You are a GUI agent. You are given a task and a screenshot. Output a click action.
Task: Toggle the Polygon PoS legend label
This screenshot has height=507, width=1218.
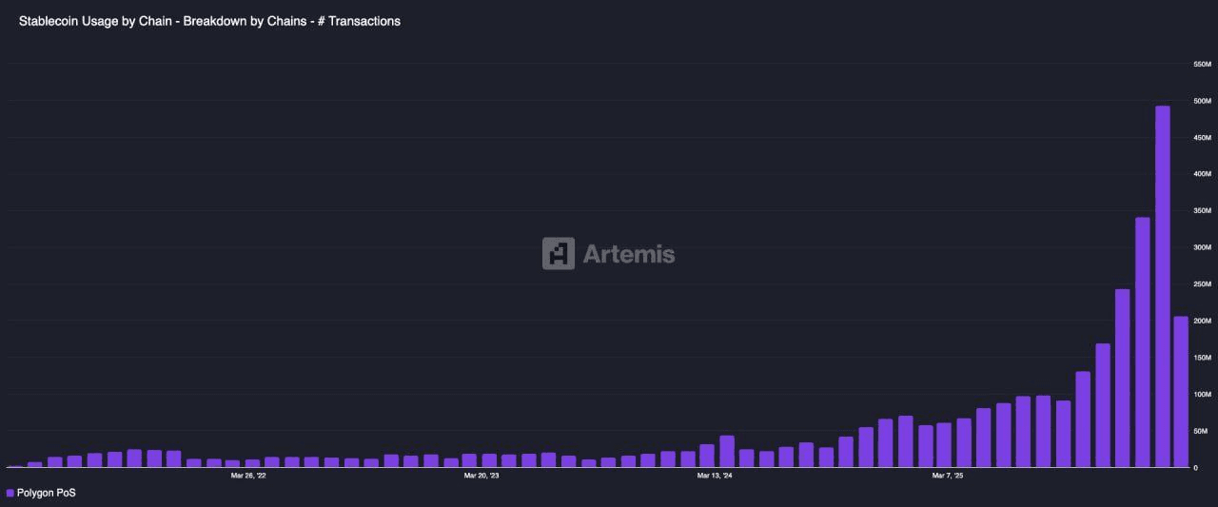click(46, 493)
